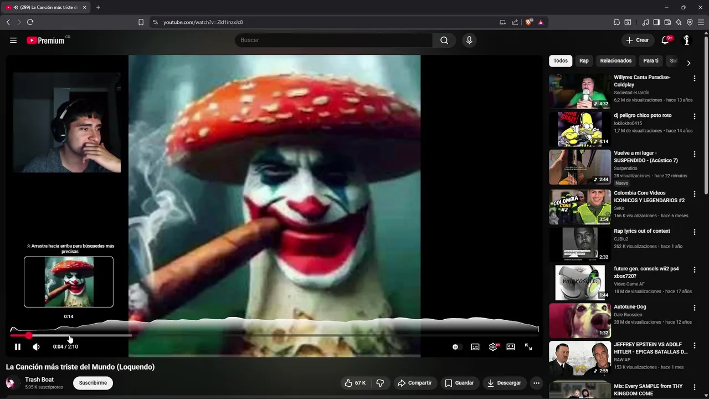
Task: Open options for Willyrex Canta Paradise video
Action: click(x=694, y=79)
